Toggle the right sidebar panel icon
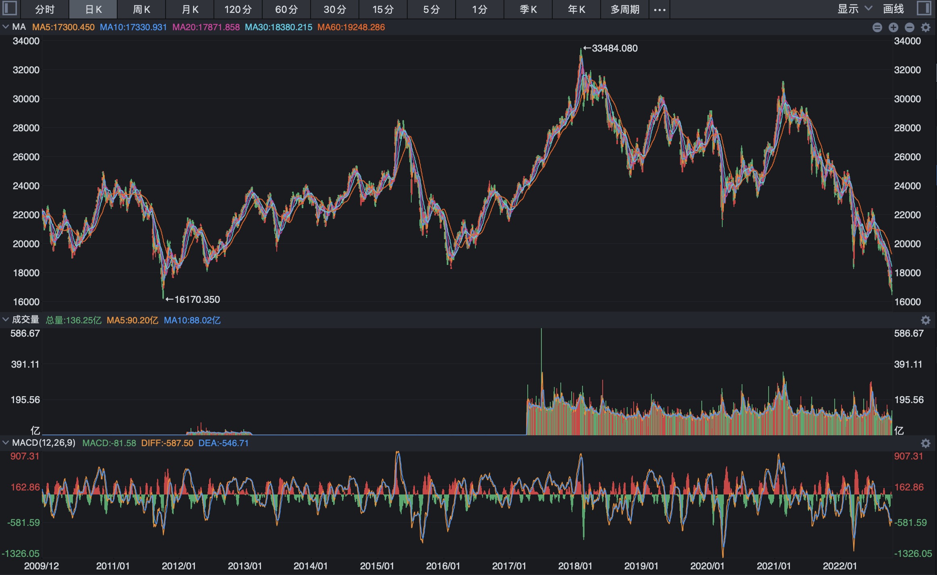Screen dimensions: 937x575 pyautogui.click(x=924, y=8)
